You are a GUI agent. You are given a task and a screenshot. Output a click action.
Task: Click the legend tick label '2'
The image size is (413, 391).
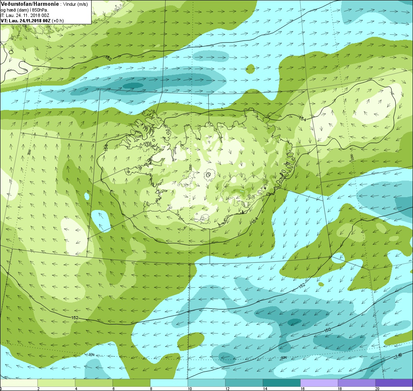[x=38, y=389]
